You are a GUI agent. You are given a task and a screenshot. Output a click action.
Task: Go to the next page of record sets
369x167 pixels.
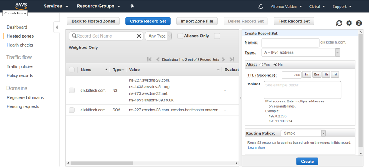coord(224,59)
